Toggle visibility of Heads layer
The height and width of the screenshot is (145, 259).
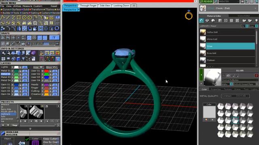(x=55, y=85)
